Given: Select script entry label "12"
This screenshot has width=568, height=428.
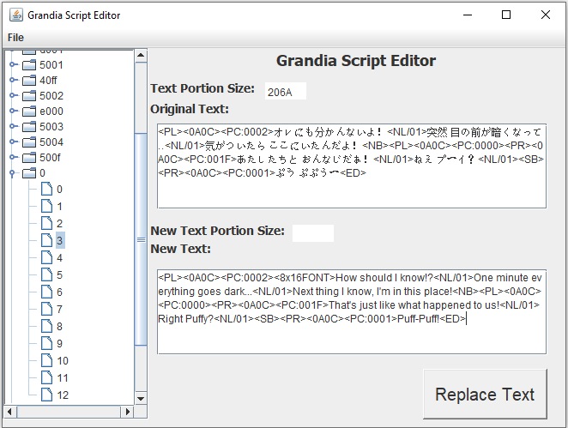Looking at the screenshot, I should [63, 395].
